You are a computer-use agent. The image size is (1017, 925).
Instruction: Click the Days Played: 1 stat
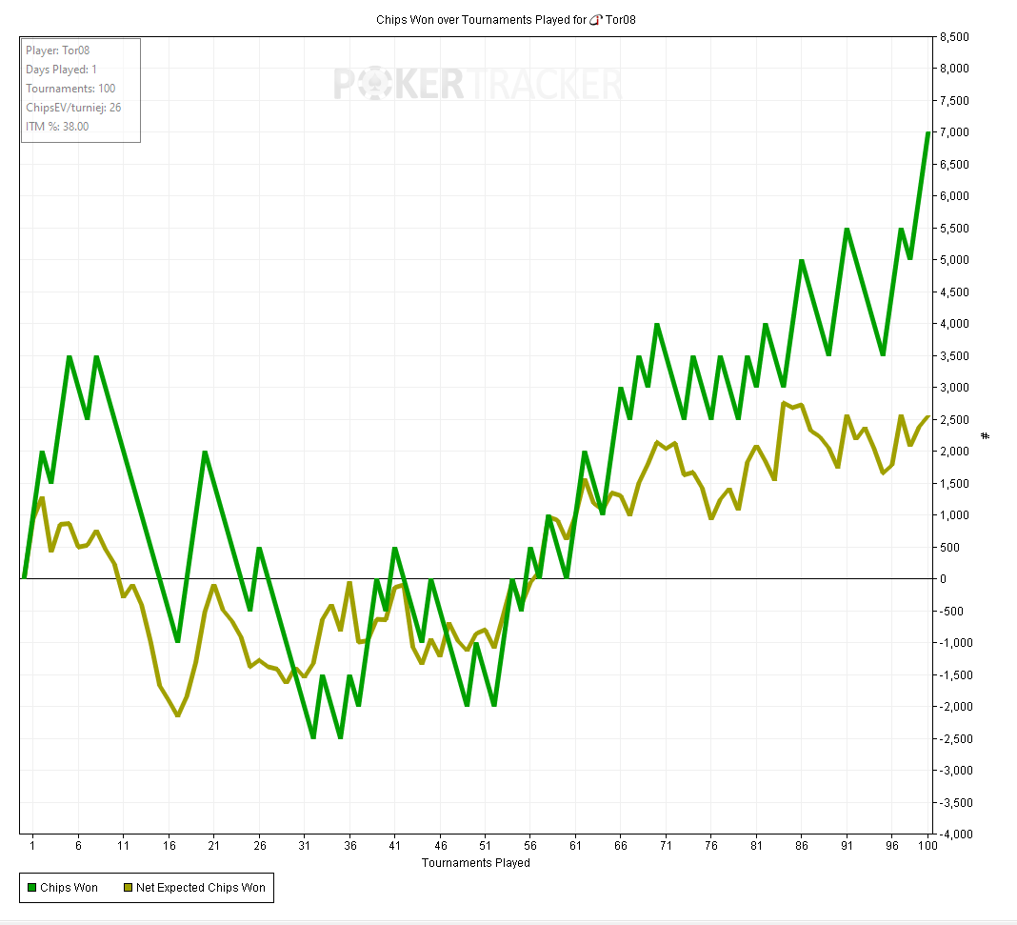61,70
